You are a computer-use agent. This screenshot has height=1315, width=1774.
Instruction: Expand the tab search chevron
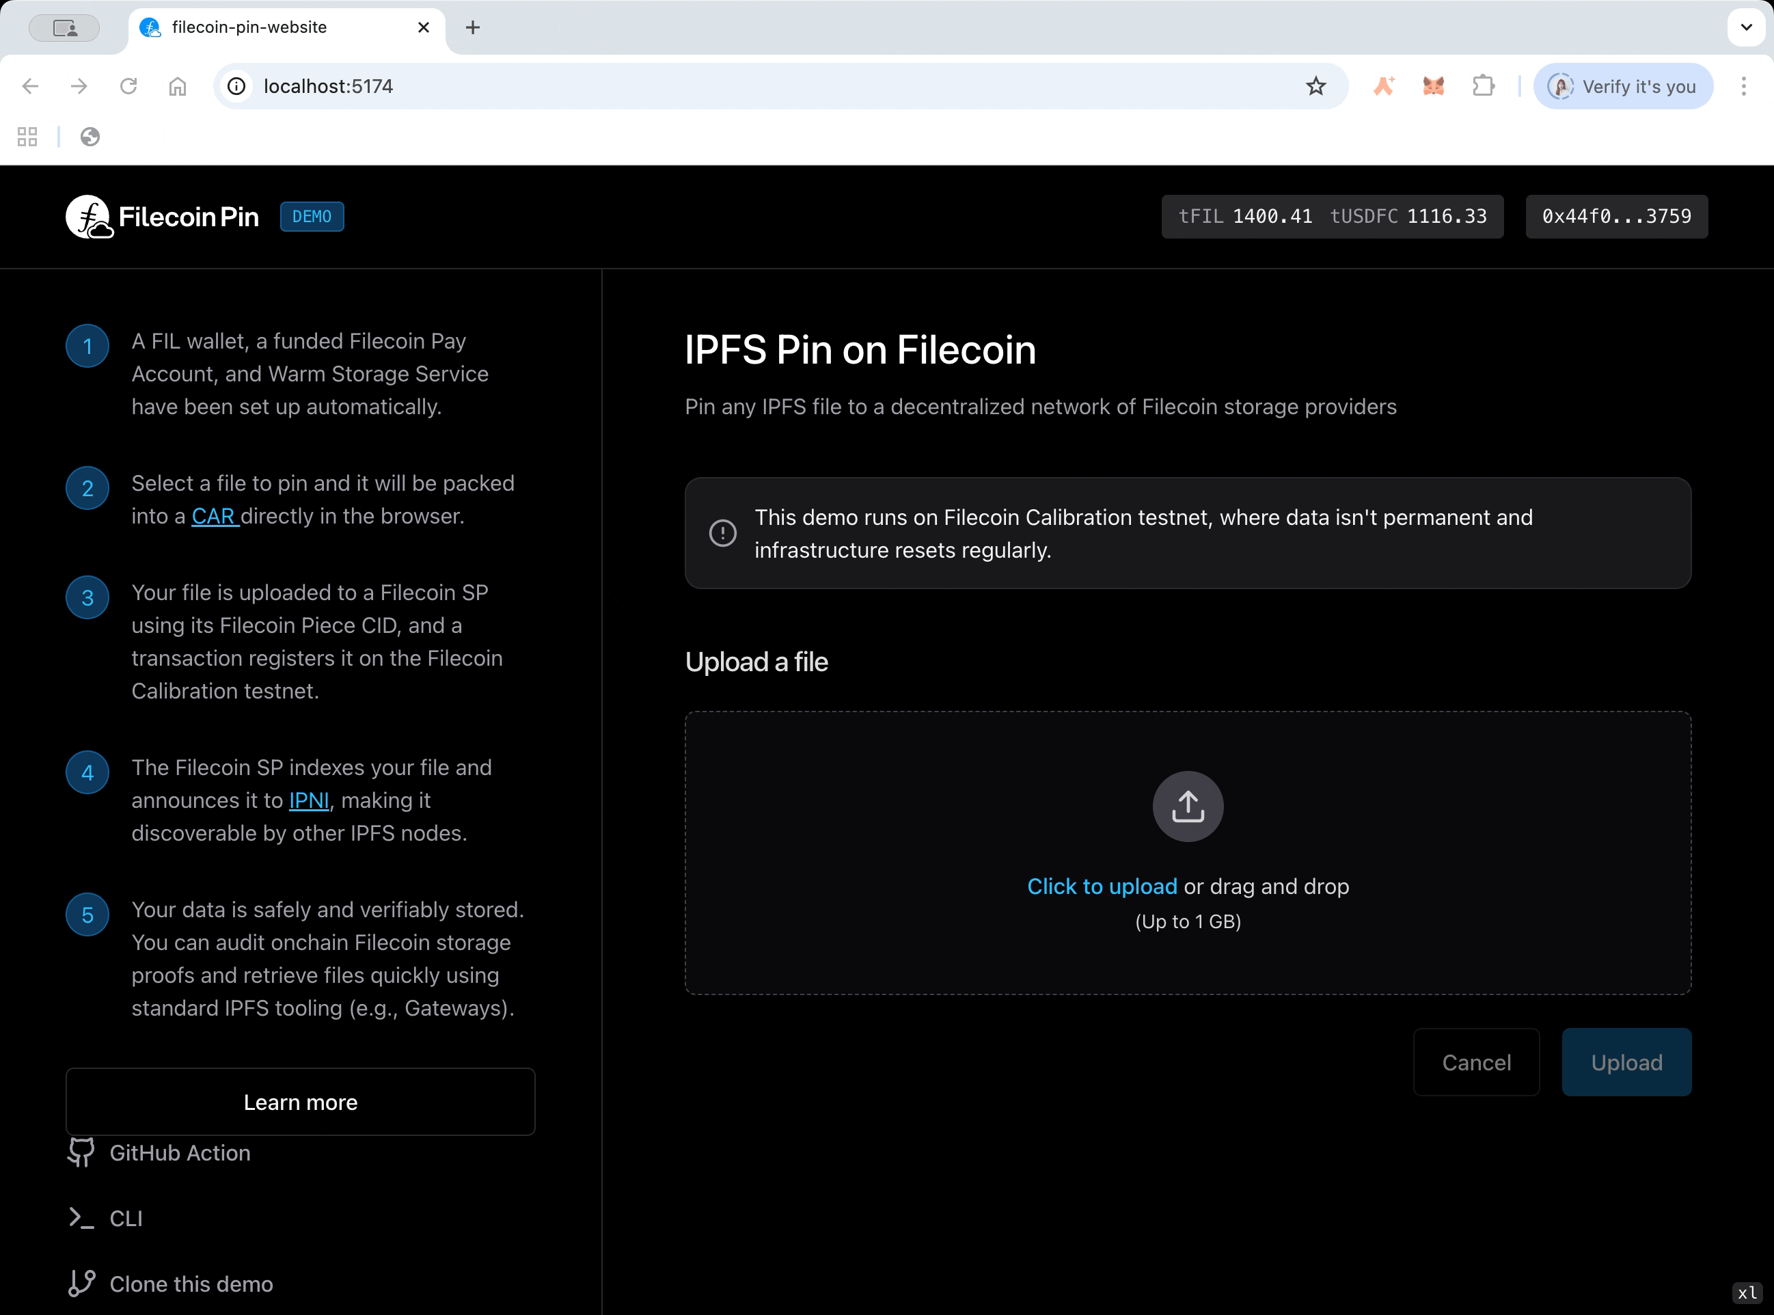[x=1745, y=28]
